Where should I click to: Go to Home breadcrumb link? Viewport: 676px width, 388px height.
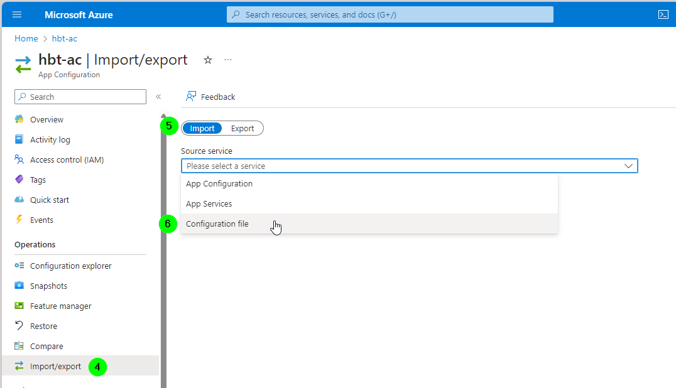(x=26, y=38)
